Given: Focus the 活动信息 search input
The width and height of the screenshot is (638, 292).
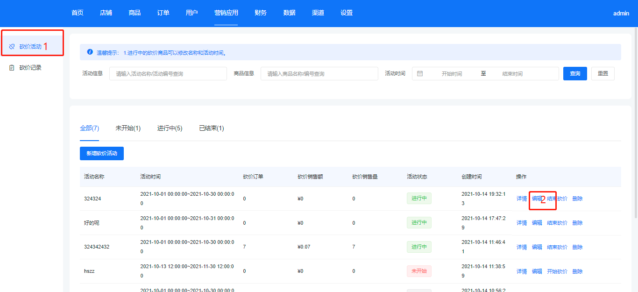Looking at the screenshot, I should pos(168,74).
